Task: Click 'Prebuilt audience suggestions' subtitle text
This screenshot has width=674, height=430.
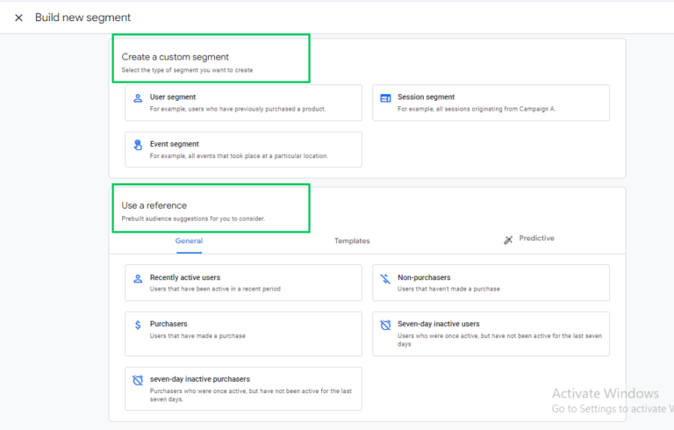Action: [x=193, y=219]
